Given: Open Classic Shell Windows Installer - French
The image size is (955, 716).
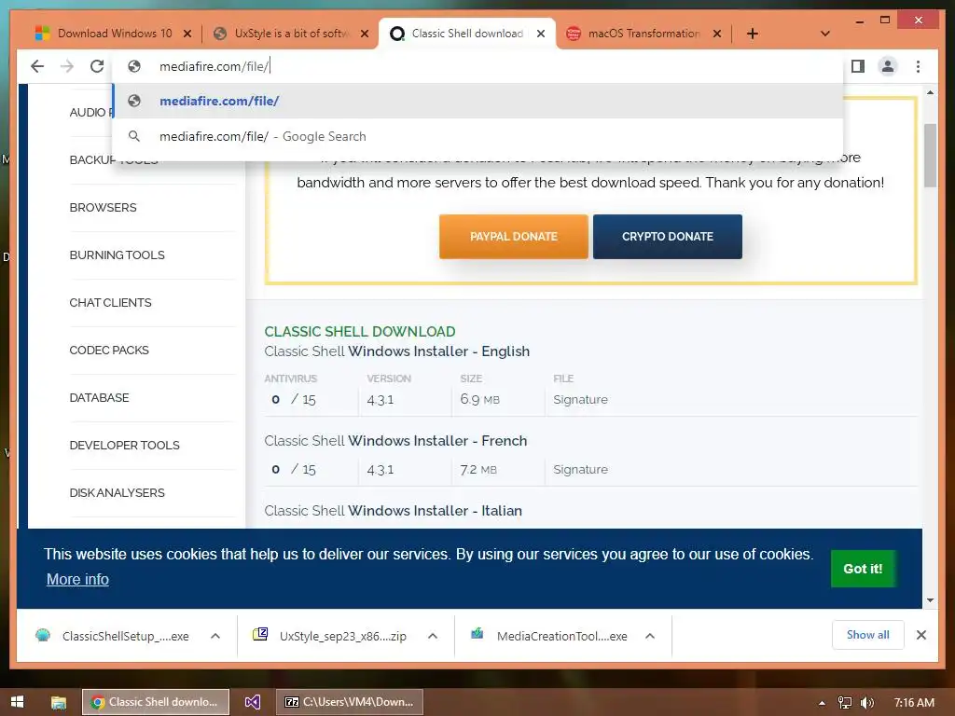Looking at the screenshot, I should pos(395,441).
